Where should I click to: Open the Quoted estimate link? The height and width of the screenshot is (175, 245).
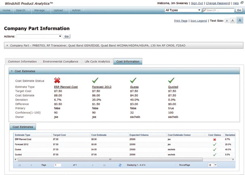[173, 87]
